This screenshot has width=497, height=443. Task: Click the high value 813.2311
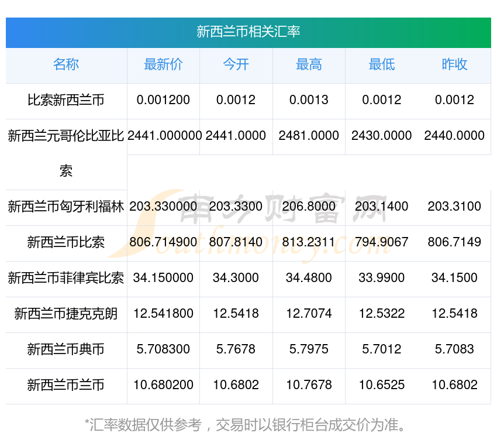coord(309,242)
